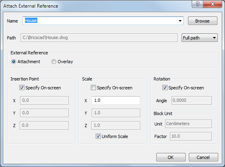Enable Scale Specify On-screen checkbox

pyautogui.click(x=93, y=88)
